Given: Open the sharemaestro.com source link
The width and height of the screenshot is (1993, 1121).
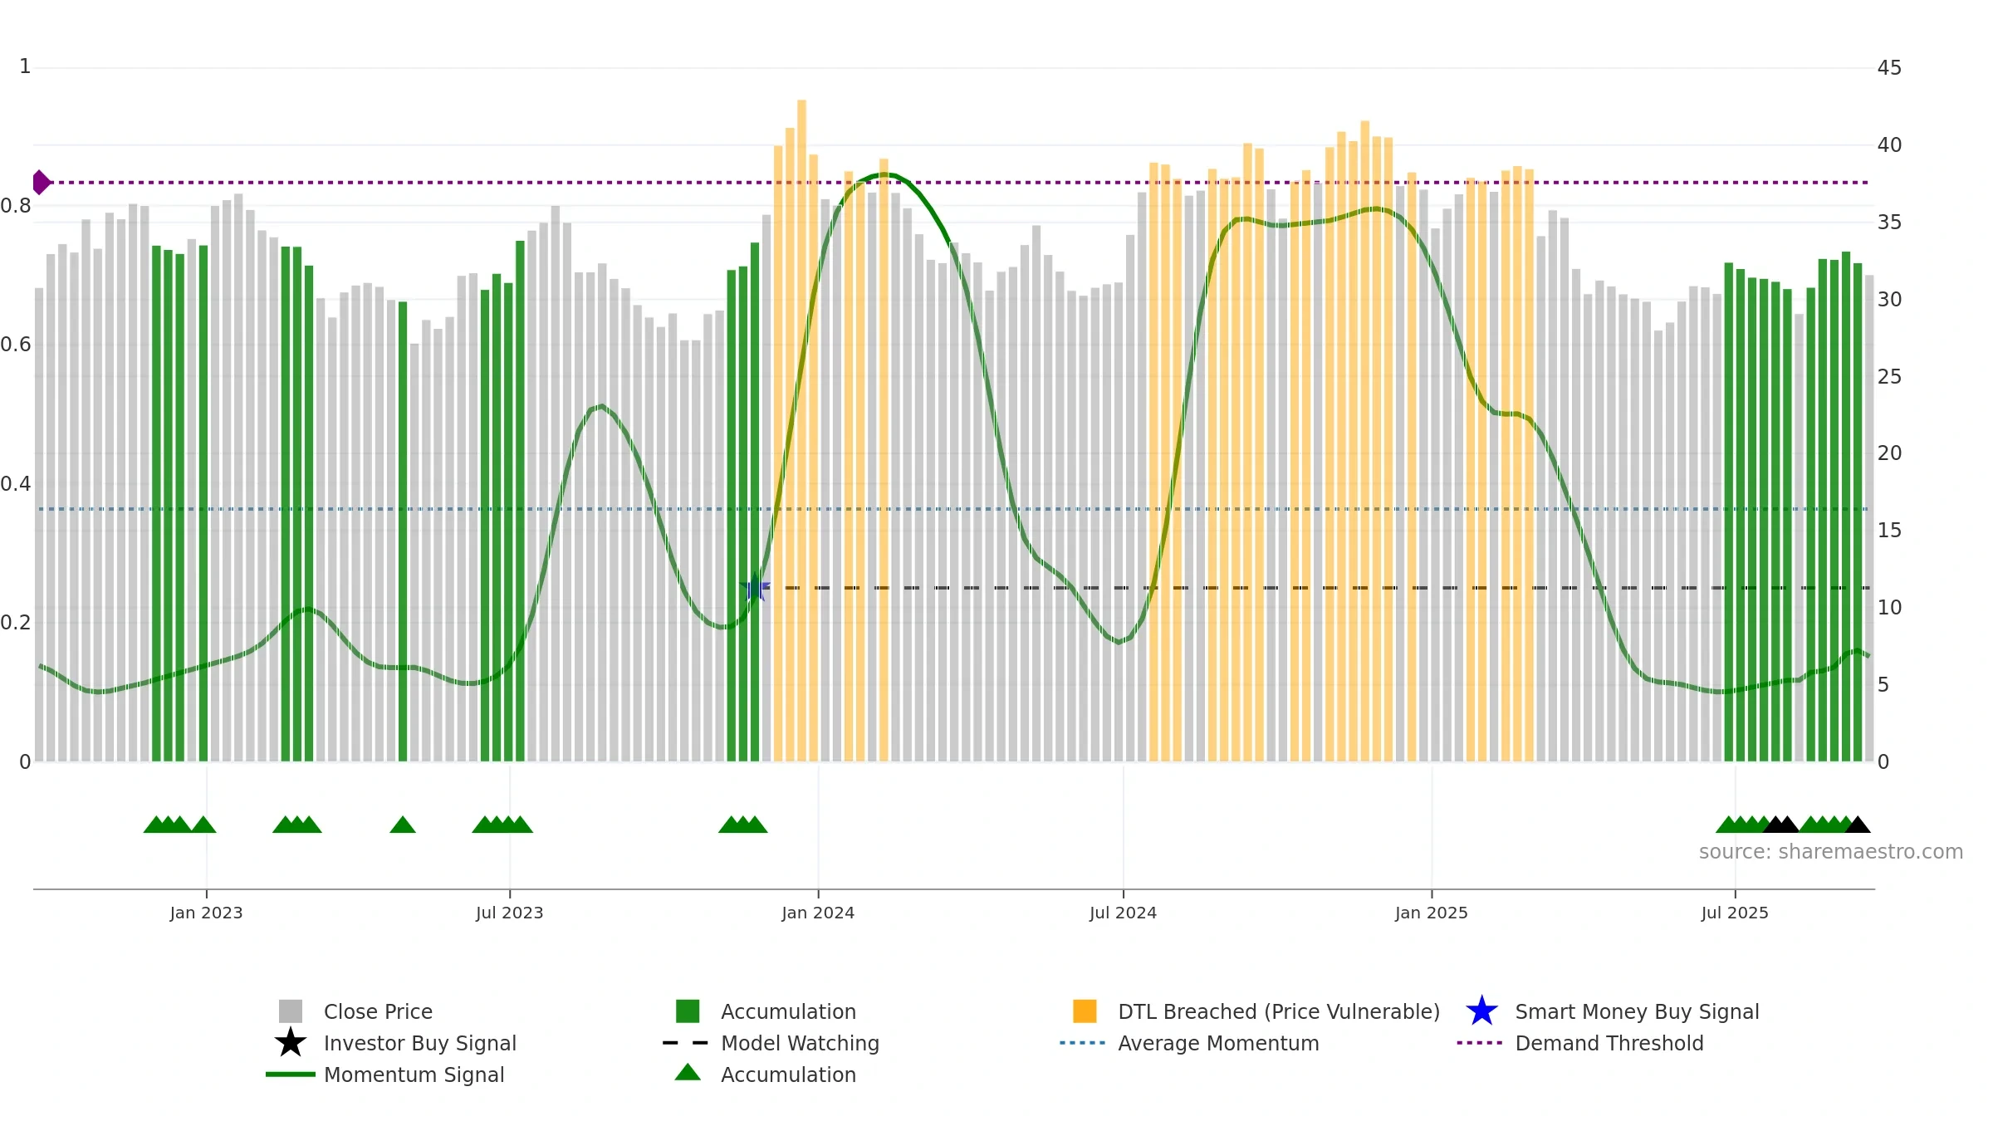Looking at the screenshot, I should [x=1831, y=852].
